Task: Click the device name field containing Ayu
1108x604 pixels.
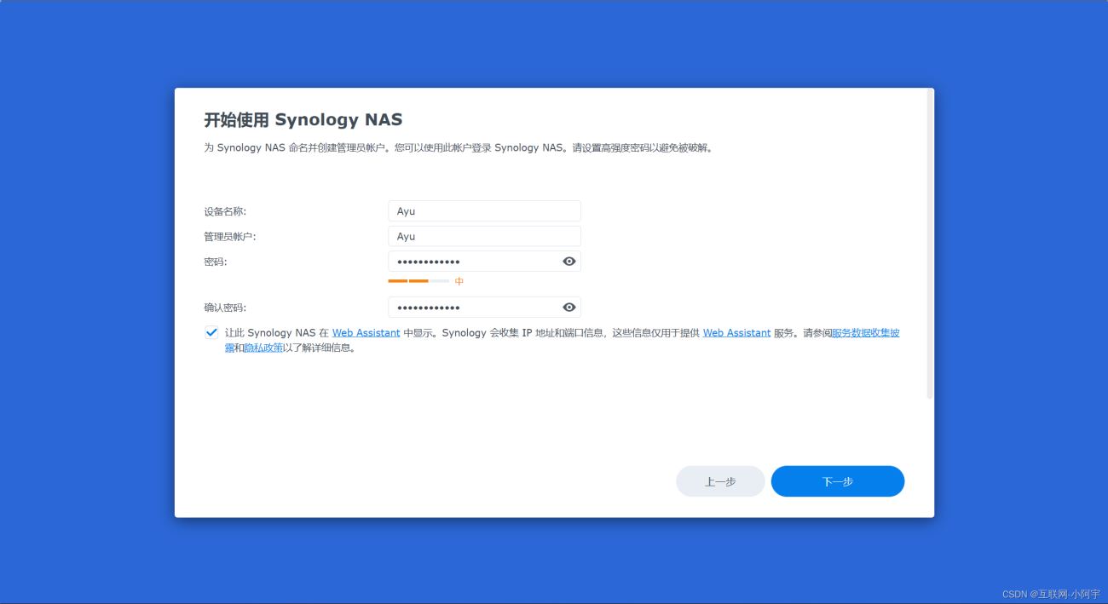Action: point(484,211)
